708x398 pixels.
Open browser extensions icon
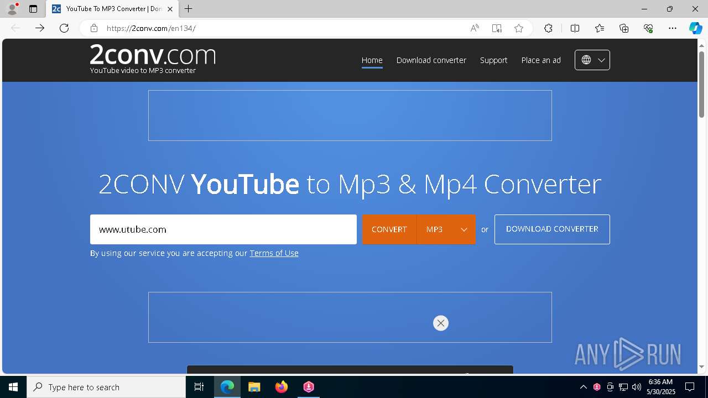click(x=548, y=28)
